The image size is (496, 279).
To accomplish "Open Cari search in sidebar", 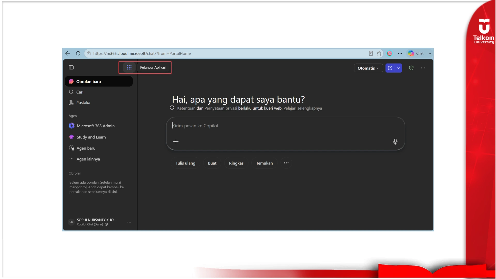I will [99, 92].
